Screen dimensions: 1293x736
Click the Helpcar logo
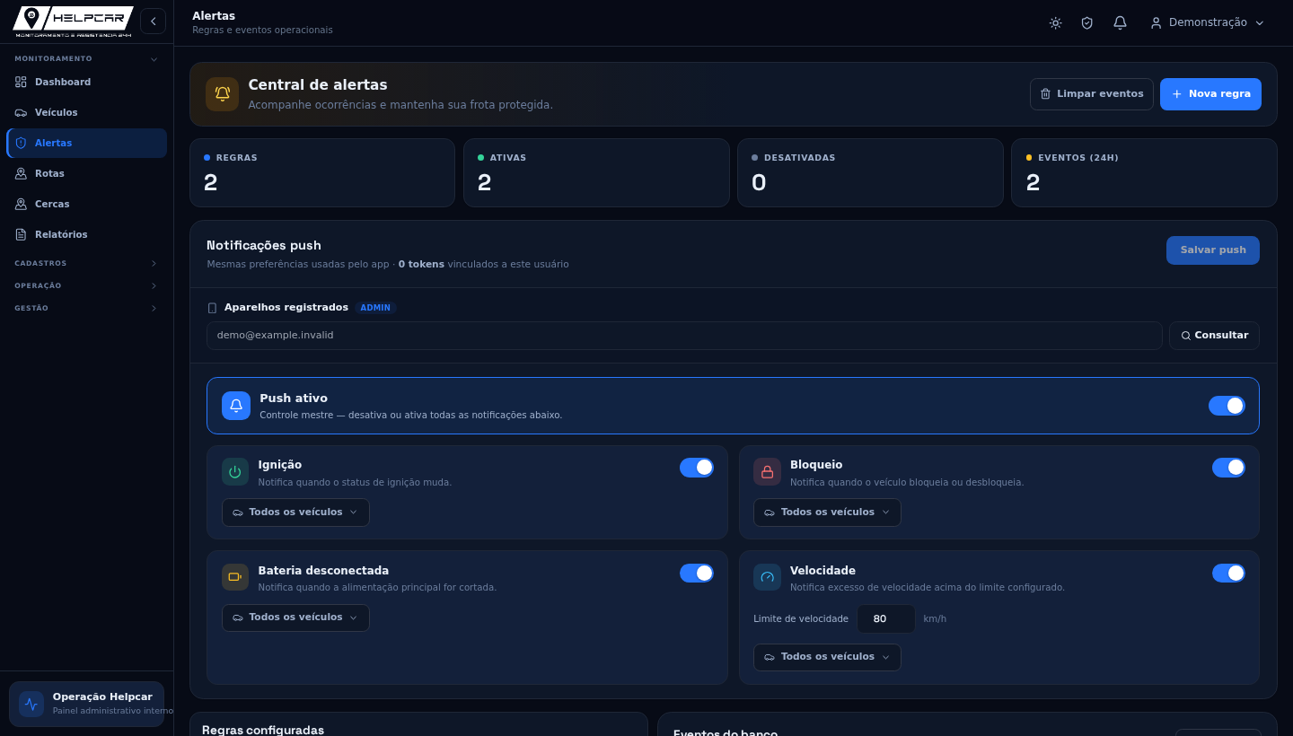click(74, 22)
